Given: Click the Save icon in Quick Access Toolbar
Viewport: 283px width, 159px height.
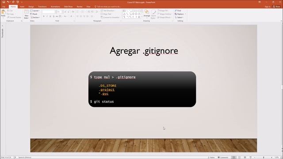Looking at the screenshot, I should pyautogui.click(x=4, y=2).
